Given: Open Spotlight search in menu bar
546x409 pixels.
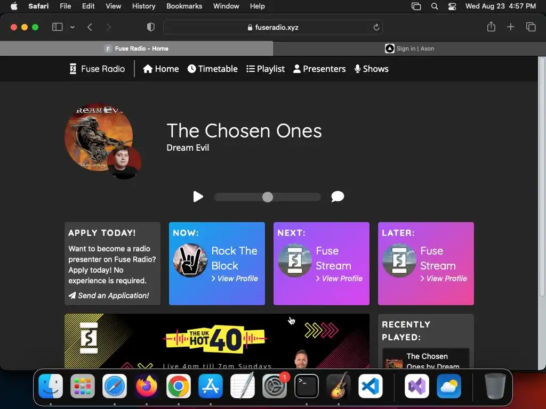Looking at the screenshot, I should (435, 6).
